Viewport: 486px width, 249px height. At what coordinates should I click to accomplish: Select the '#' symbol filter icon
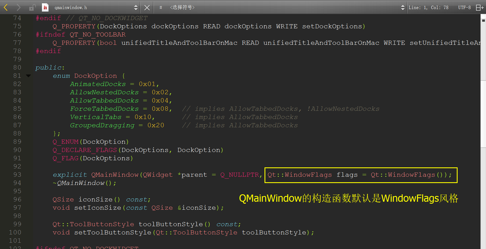click(x=161, y=7)
